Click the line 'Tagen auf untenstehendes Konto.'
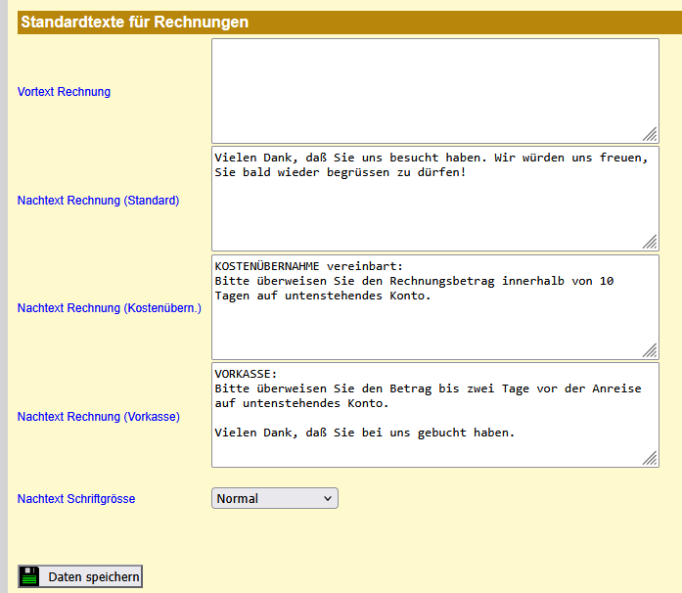682x593 pixels. point(322,296)
